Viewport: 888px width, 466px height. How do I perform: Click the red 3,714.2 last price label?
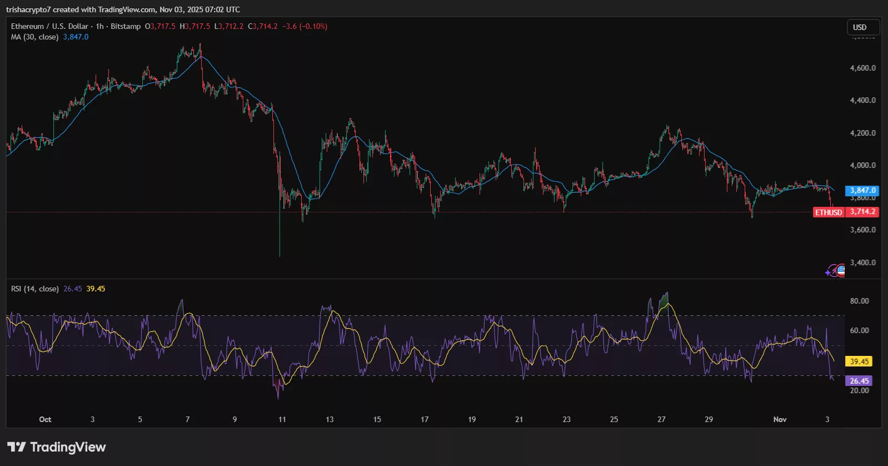tap(862, 212)
